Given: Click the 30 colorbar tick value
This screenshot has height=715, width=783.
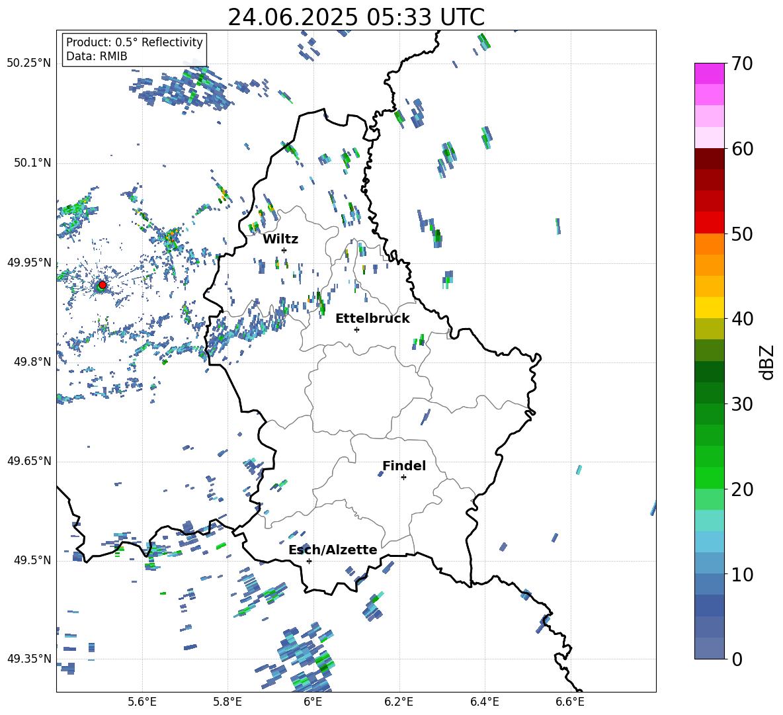Looking at the screenshot, I should coord(742,404).
